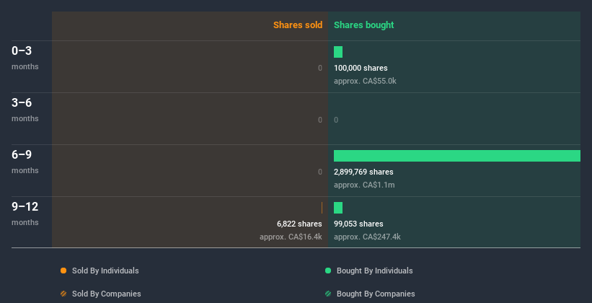The height and width of the screenshot is (303, 592).
Task: Click the 2,899,769 shares value
Action: tap(363, 172)
